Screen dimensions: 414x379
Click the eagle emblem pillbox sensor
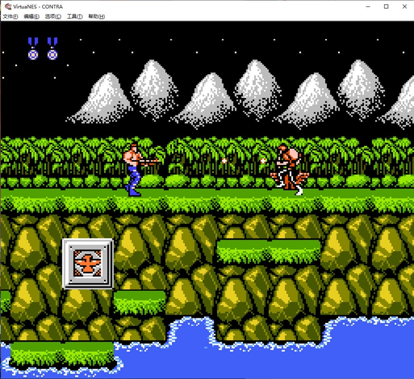pos(88,264)
